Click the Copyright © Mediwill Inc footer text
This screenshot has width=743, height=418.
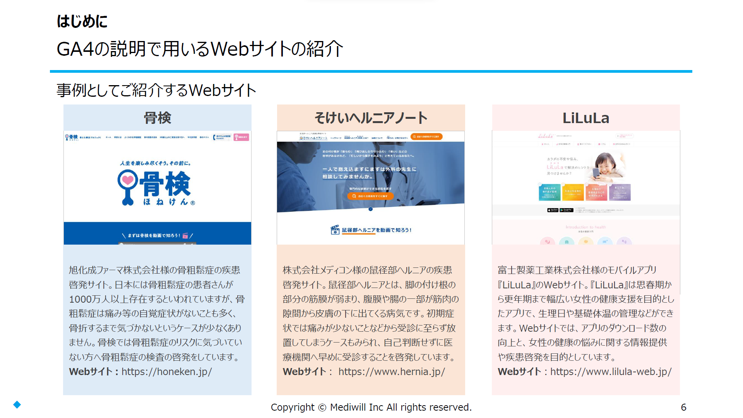coord(371,407)
